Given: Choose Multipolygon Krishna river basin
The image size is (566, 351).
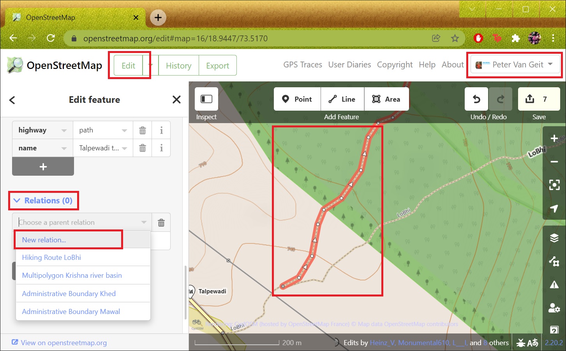Looking at the screenshot, I should coord(83,275).
